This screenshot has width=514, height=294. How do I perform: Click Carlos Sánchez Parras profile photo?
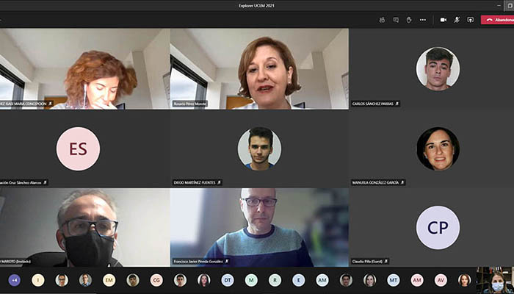point(438,68)
